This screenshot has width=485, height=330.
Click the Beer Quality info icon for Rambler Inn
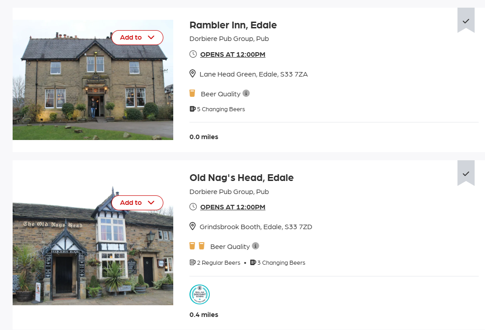point(246,93)
